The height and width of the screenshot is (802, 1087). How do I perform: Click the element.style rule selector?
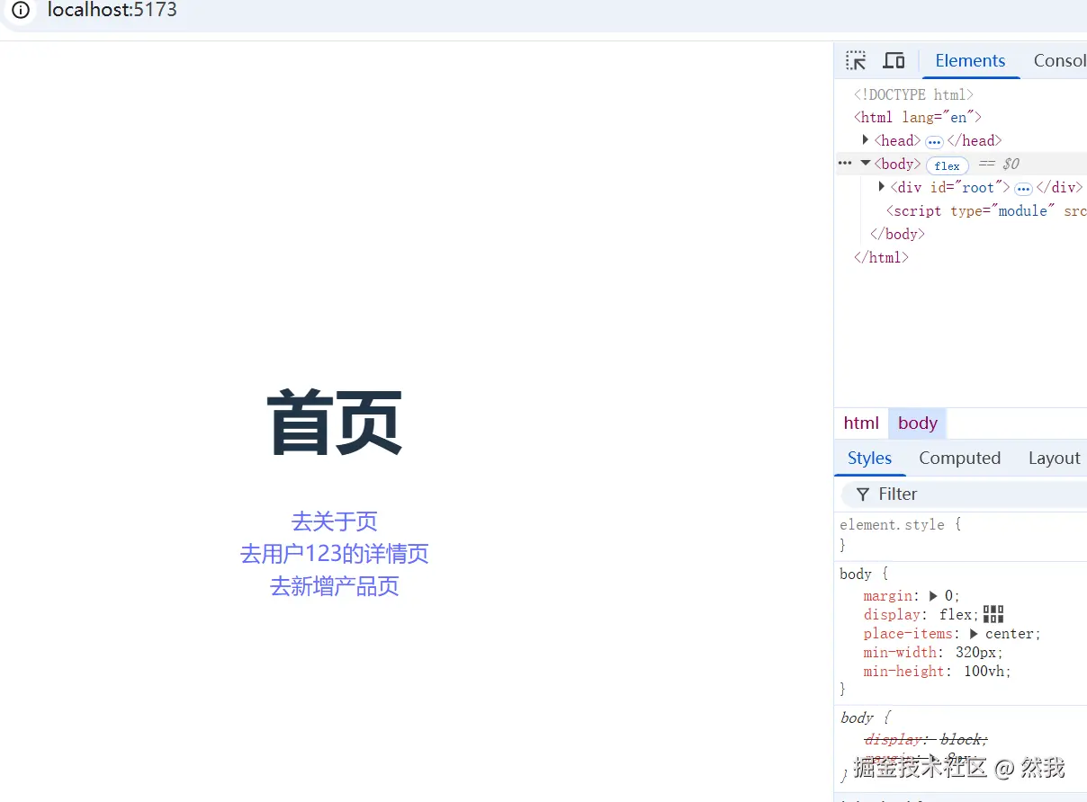click(892, 524)
